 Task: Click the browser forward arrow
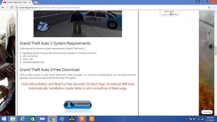click(x=7, y=7)
